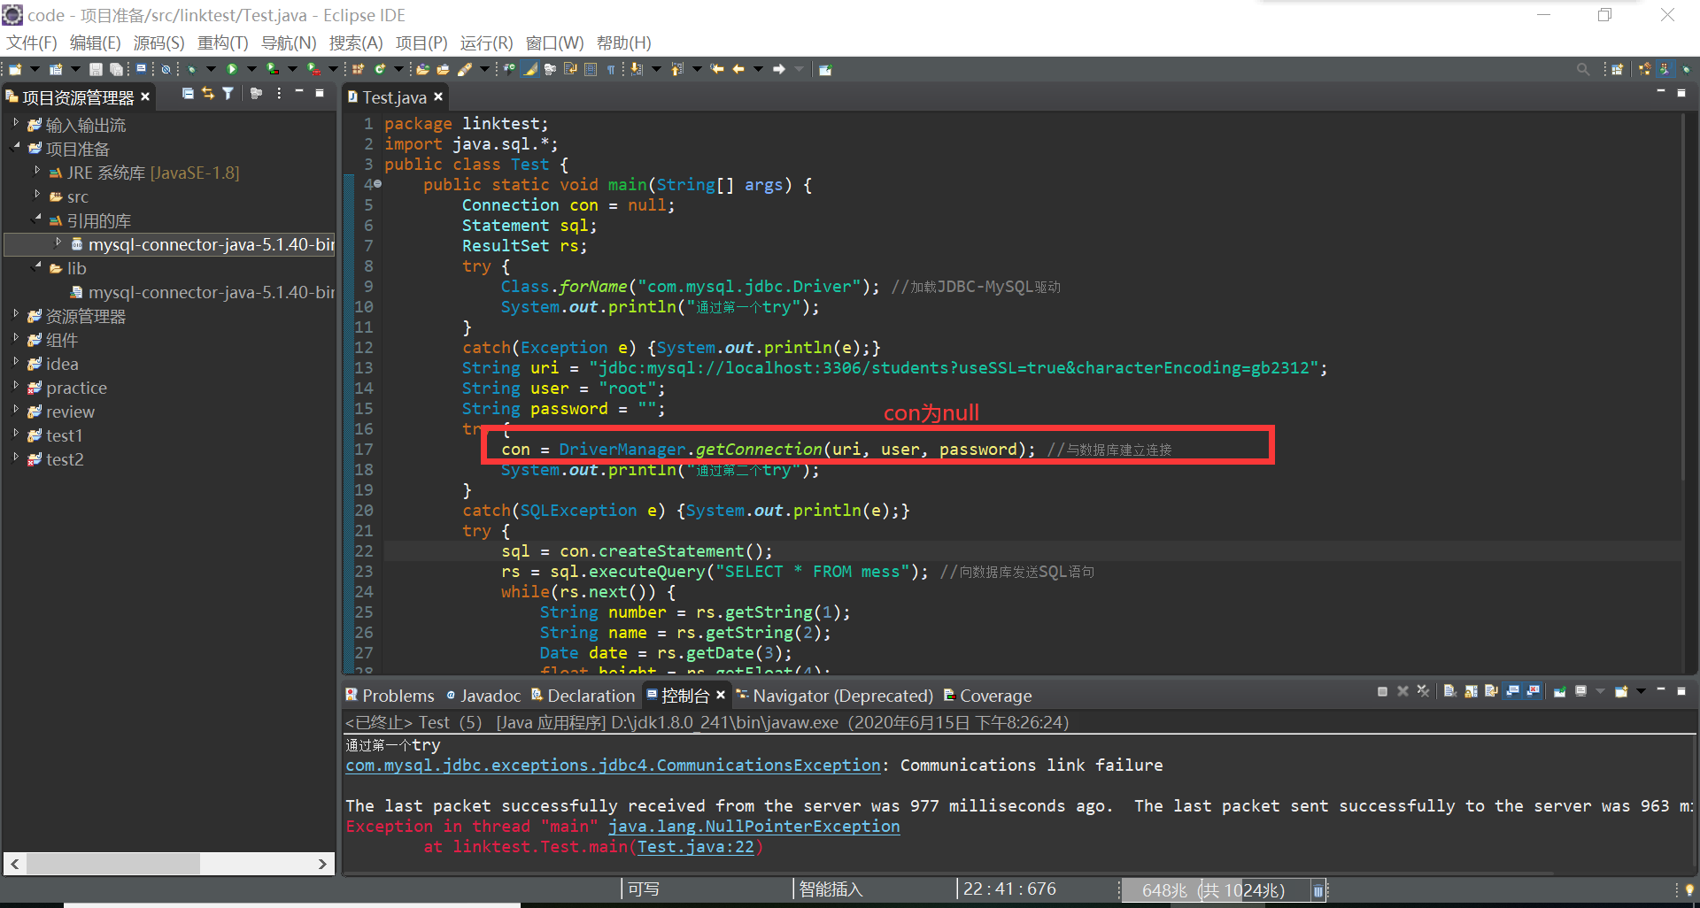Toggle Skip All Breakpoints
1700x908 pixels.
166,68
